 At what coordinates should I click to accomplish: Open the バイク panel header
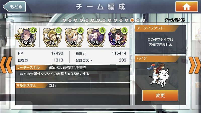click(x=157, y=59)
